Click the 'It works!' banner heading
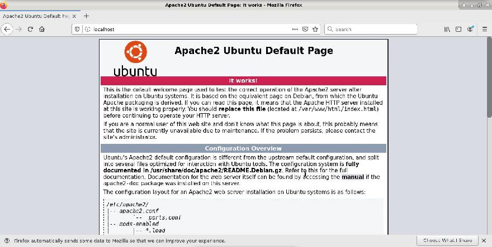The width and height of the screenshot is (492, 247). [x=243, y=81]
